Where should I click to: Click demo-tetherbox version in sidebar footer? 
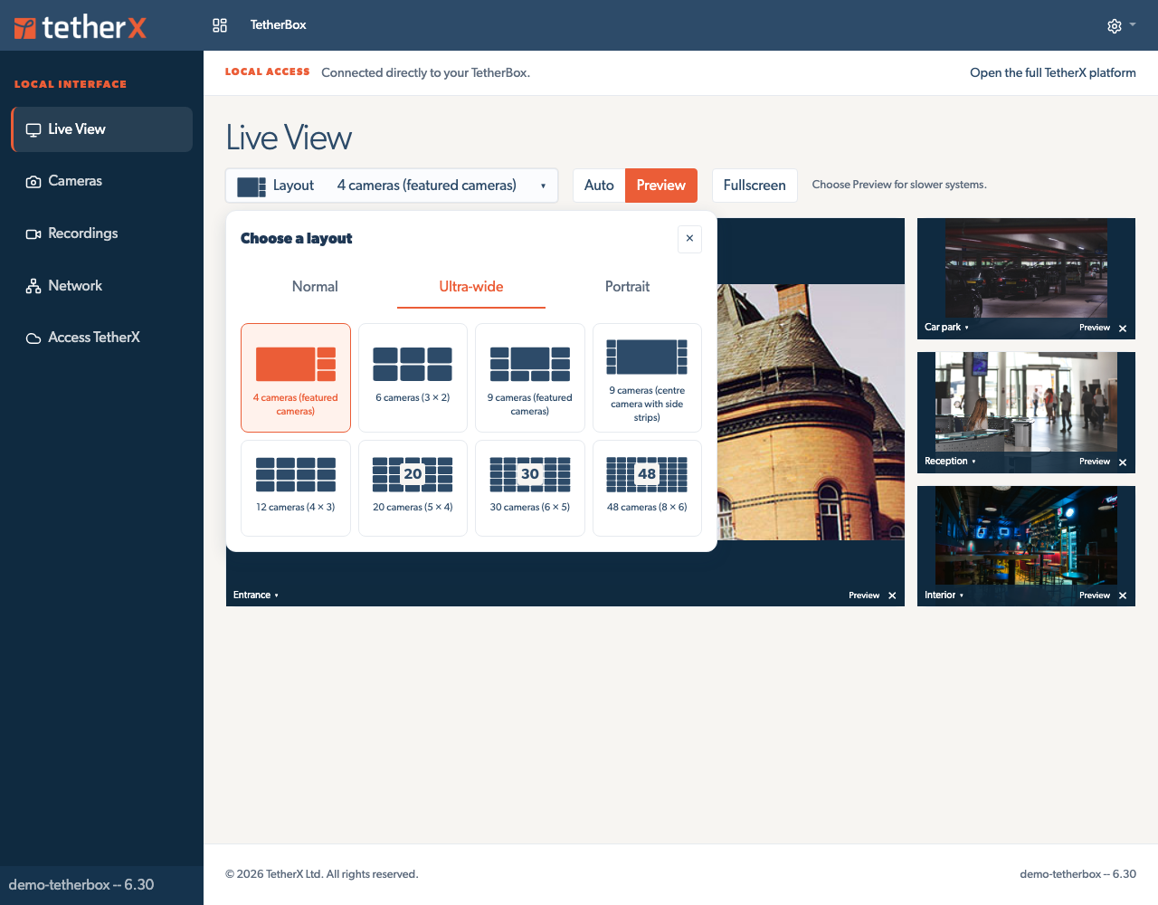coord(81,885)
